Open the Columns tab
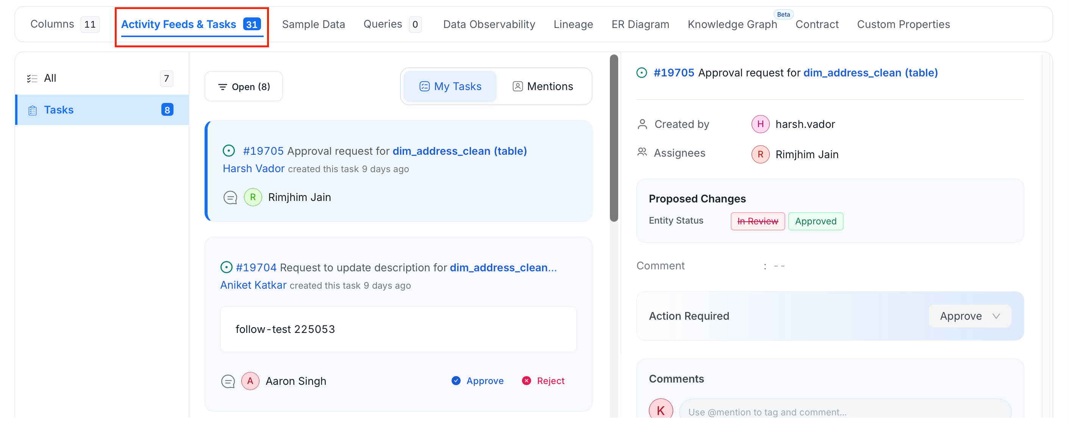This screenshot has height=423, width=1069. pos(64,25)
